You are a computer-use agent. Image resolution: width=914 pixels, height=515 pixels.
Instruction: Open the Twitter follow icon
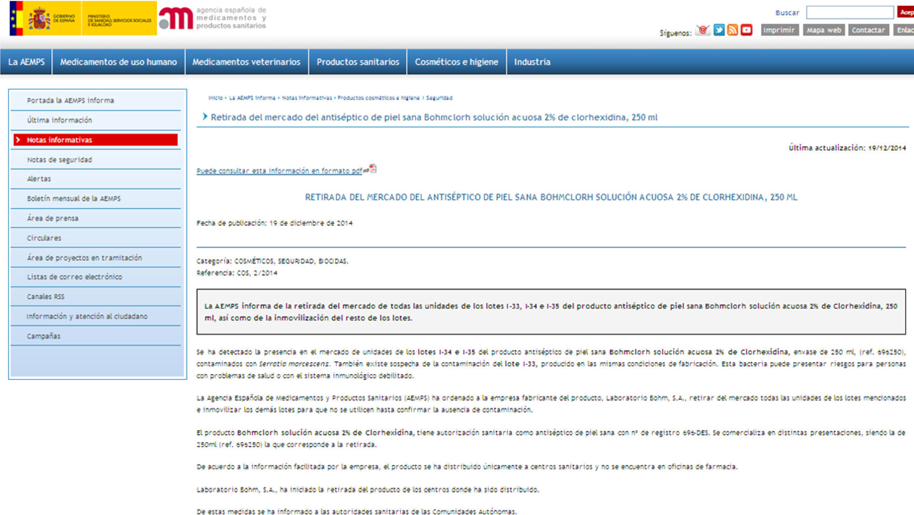(x=719, y=30)
